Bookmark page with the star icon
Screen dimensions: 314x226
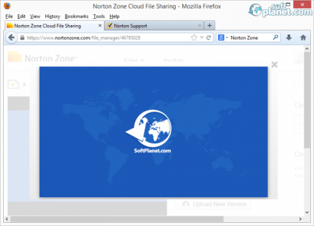[194, 38]
